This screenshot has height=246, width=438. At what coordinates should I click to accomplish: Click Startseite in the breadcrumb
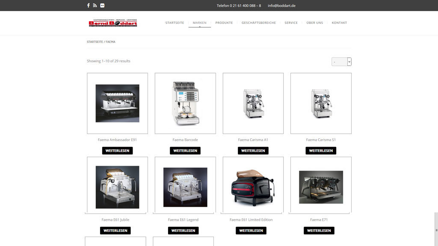pos(95,42)
